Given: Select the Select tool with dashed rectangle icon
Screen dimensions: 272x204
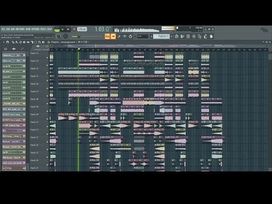Looking at the screenshot, I should 36,42.
